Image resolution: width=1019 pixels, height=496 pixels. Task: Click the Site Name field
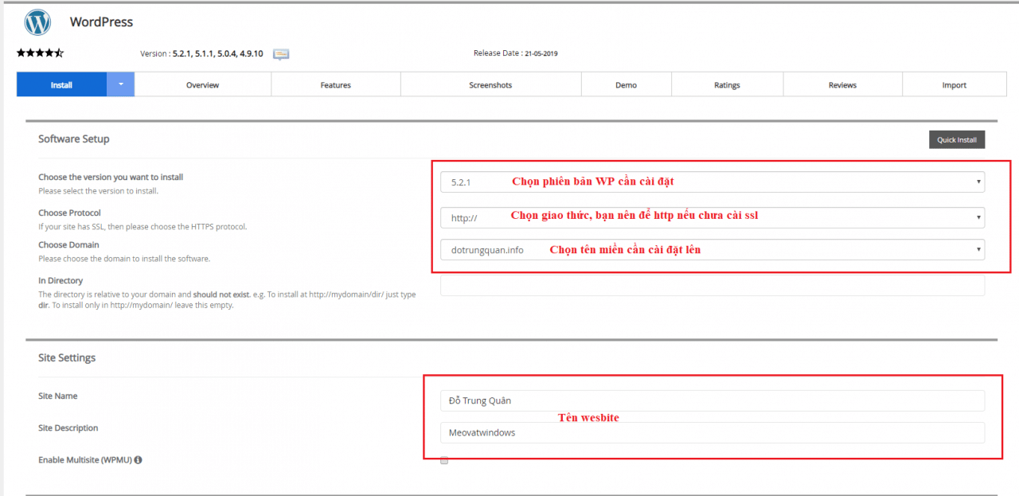click(713, 400)
